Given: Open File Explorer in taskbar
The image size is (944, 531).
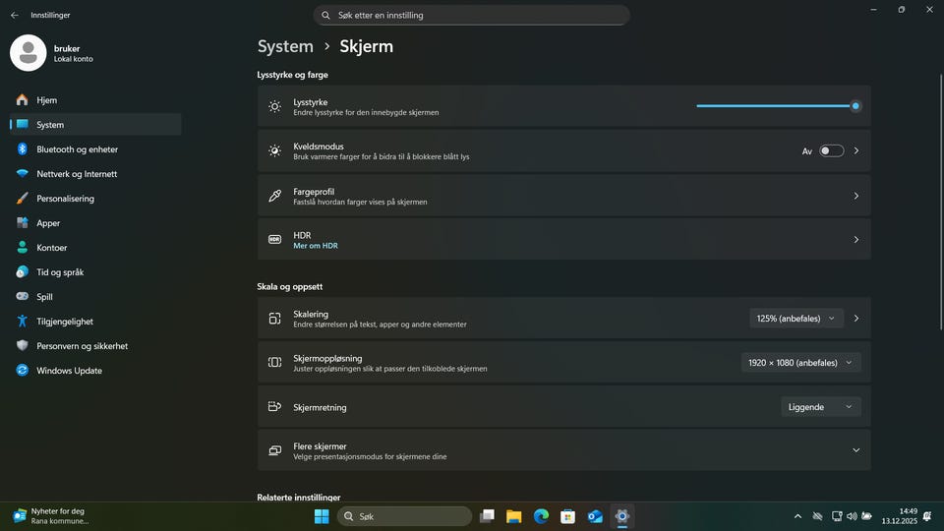Looking at the screenshot, I should [513, 516].
